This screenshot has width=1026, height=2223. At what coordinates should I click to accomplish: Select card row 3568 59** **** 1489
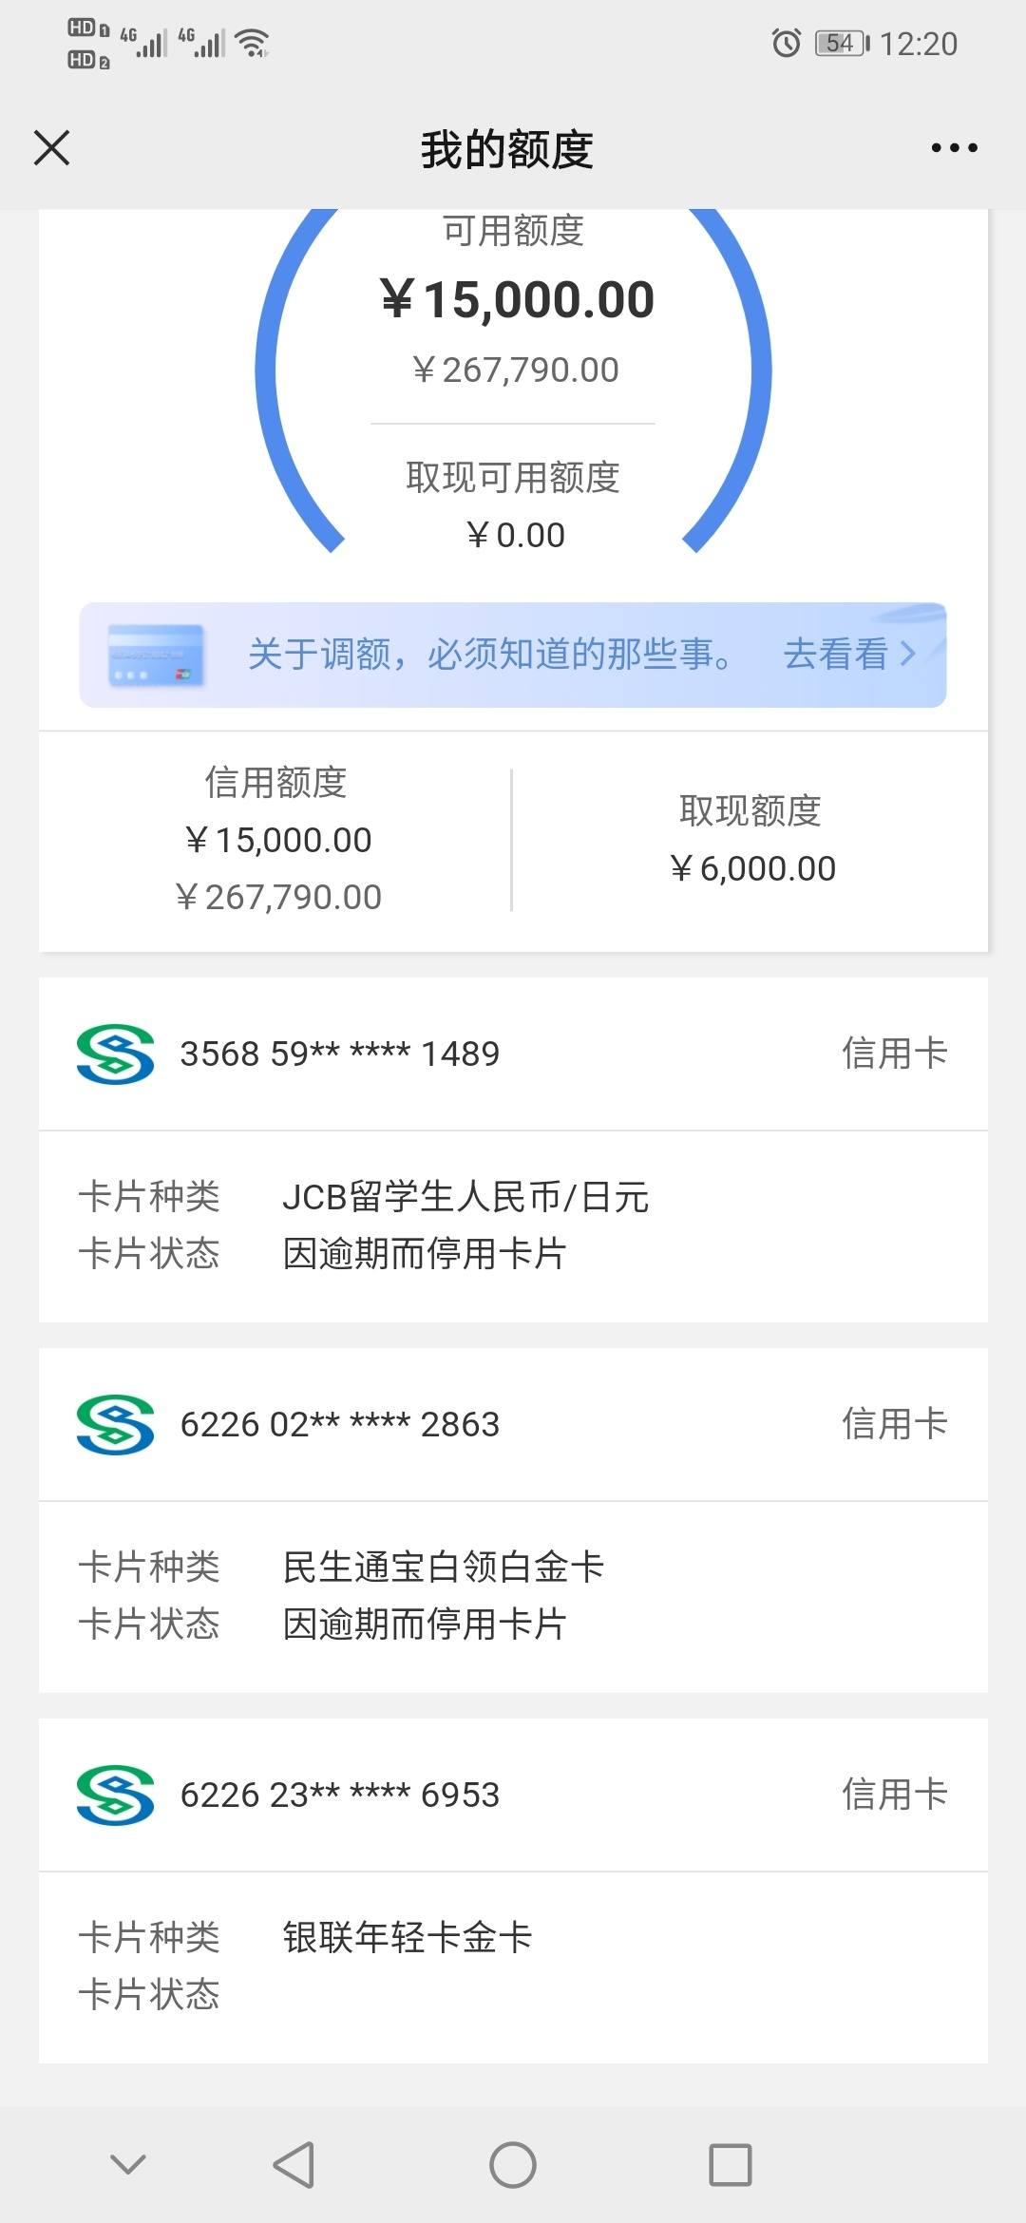point(513,1054)
